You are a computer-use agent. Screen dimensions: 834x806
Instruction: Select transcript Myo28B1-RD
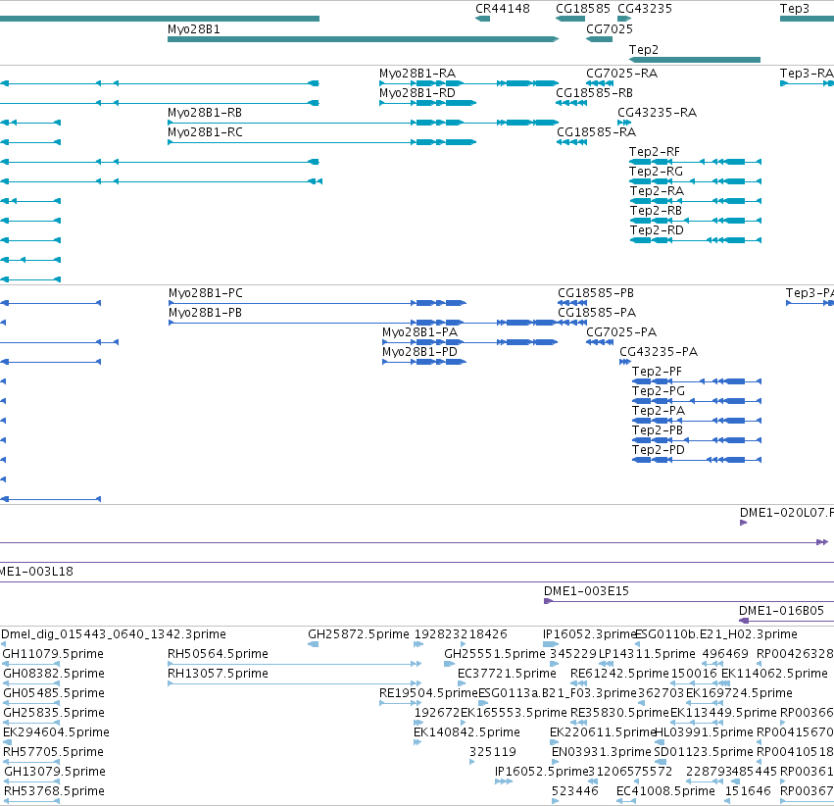(427, 103)
